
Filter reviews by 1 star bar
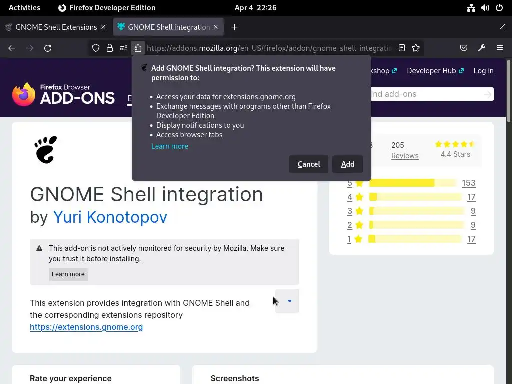pyautogui.click(x=415, y=239)
